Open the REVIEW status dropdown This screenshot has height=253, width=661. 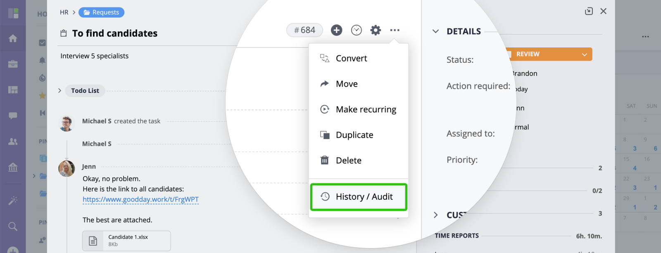point(549,54)
